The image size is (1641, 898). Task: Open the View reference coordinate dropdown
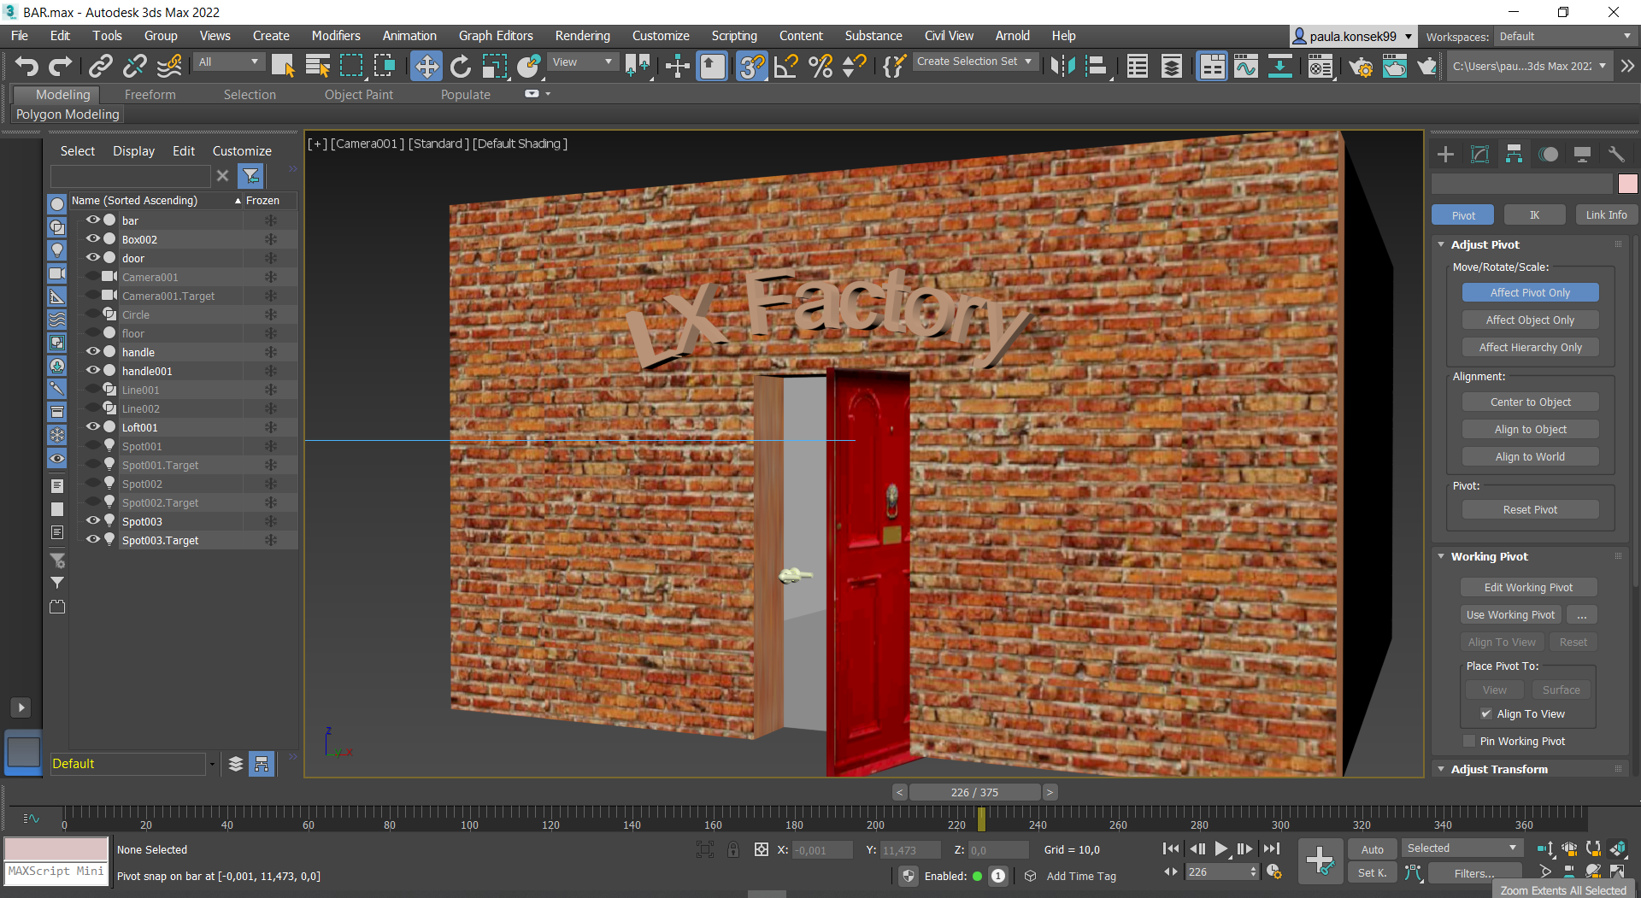click(x=583, y=62)
